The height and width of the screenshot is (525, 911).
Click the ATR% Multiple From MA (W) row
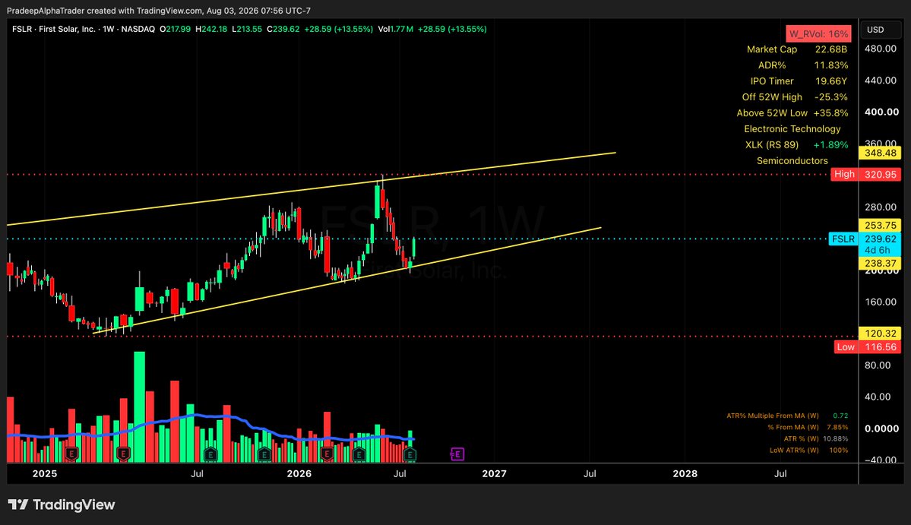click(x=787, y=416)
